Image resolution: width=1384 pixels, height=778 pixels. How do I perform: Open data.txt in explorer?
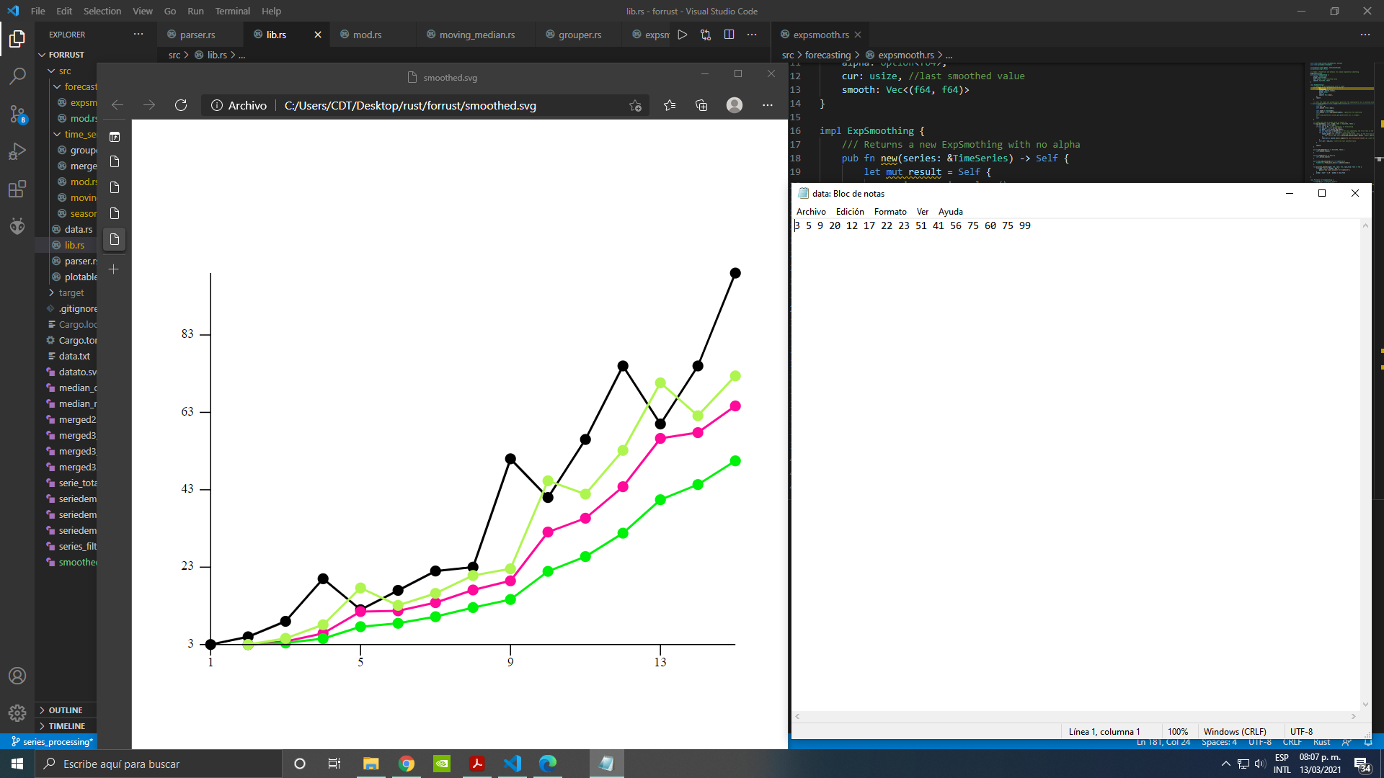[x=74, y=356]
